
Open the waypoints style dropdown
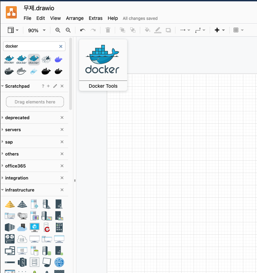pyautogui.click(x=200, y=30)
